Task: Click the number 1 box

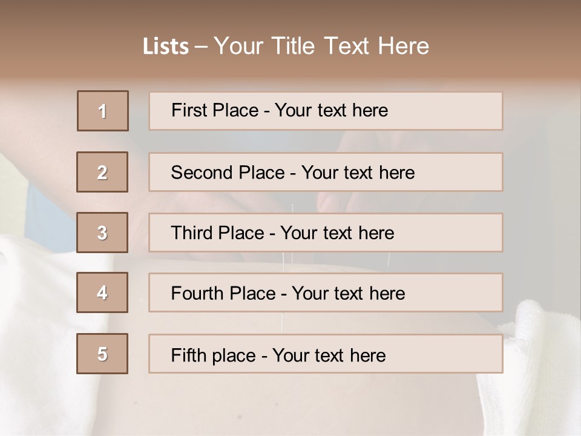Action: (x=103, y=111)
